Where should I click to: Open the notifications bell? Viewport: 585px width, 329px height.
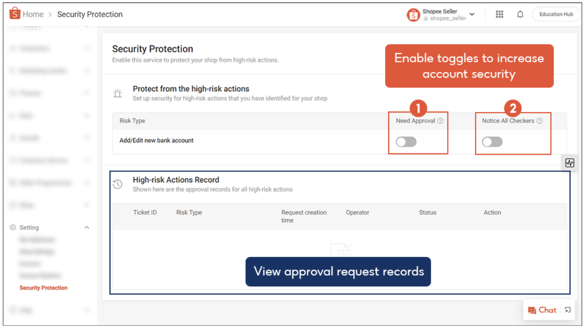click(520, 14)
